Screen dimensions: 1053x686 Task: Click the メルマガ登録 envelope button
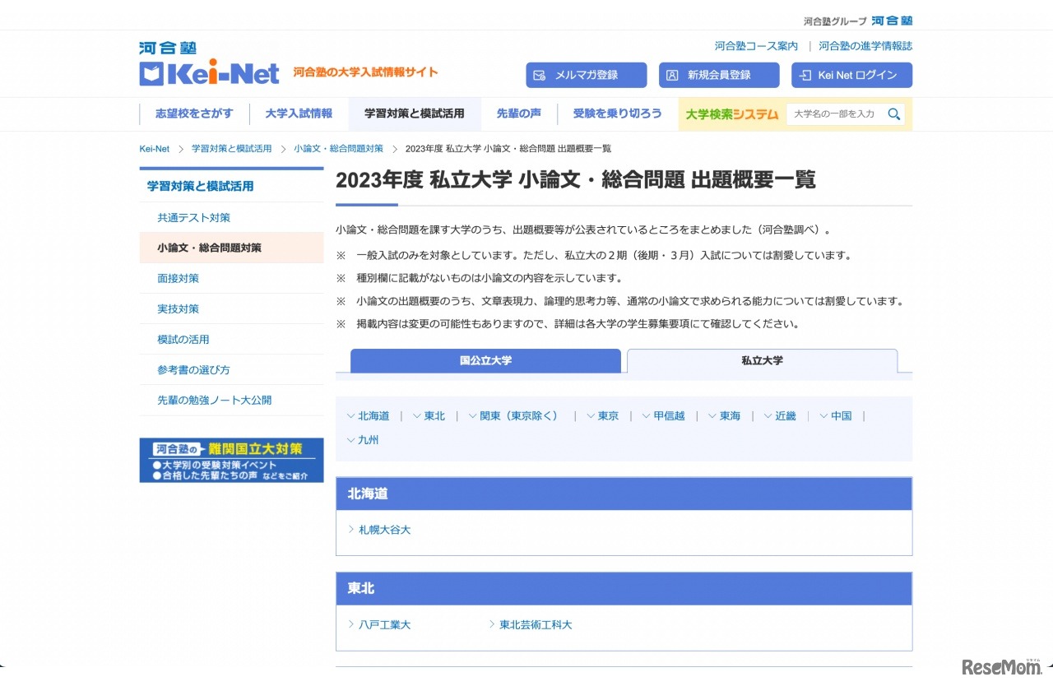tap(586, 75)
